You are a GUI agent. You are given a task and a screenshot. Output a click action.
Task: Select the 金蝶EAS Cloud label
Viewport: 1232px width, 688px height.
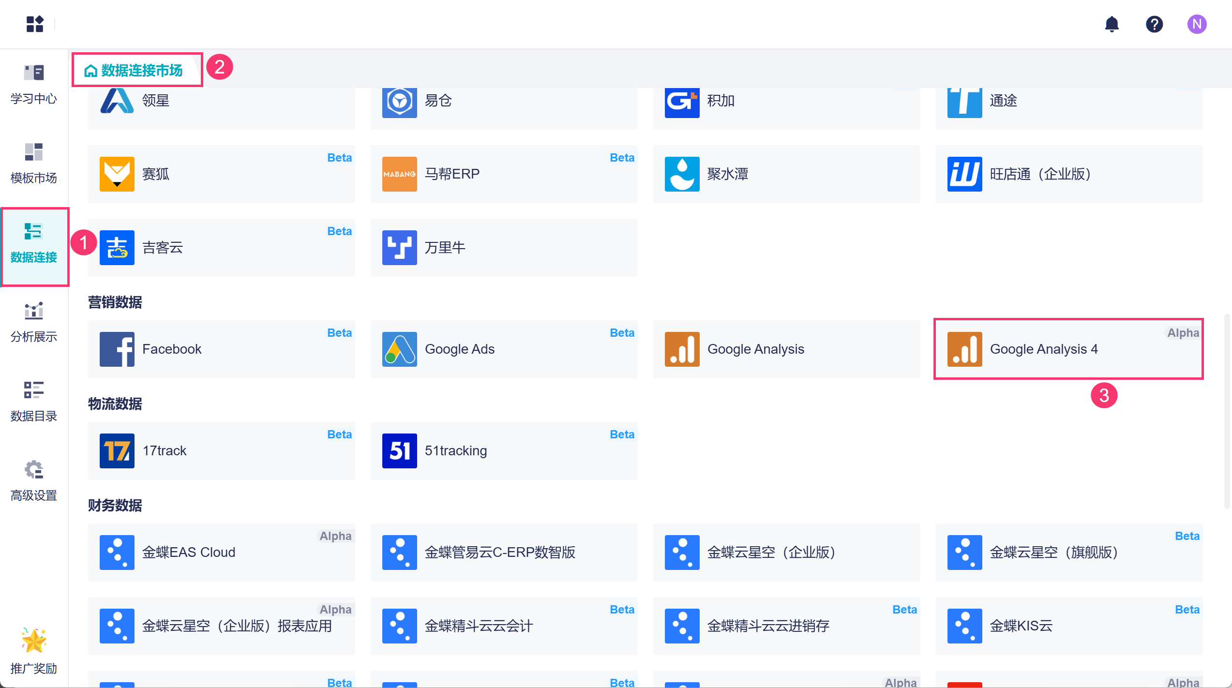click(189, 553)
